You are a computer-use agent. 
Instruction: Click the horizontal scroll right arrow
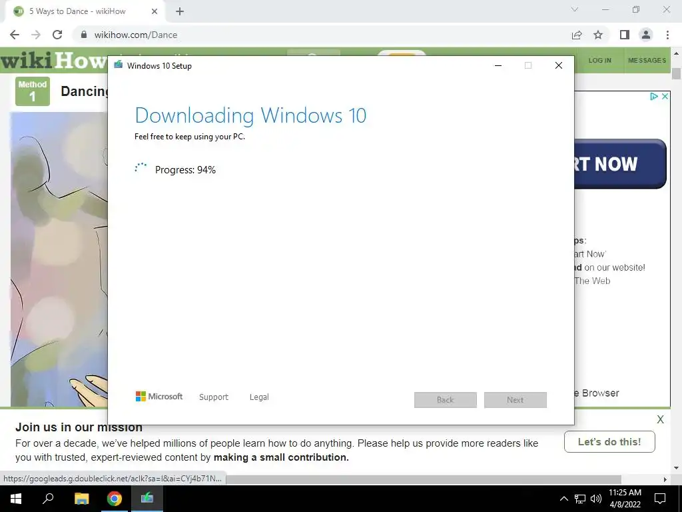click(x=665, y=479)
